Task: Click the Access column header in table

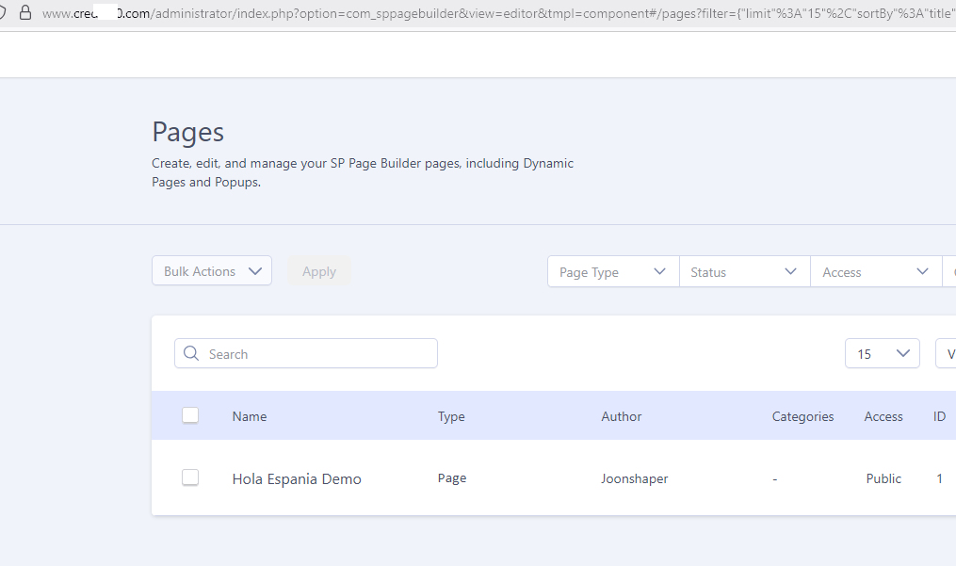Action: pos(883,416)
